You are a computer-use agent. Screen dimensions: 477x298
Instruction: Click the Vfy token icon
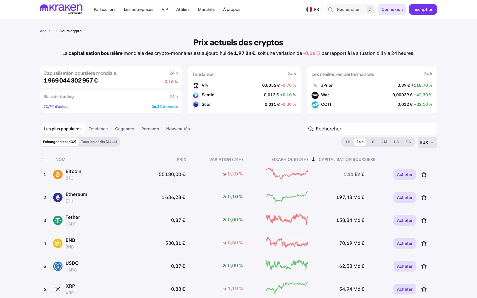[x=196, y=86]
